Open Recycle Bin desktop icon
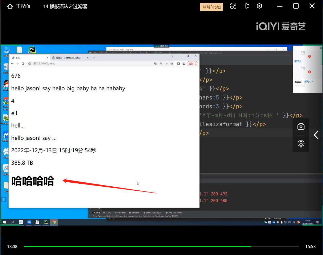The height and width of the screenshot is (255, 323). [6, 68]
